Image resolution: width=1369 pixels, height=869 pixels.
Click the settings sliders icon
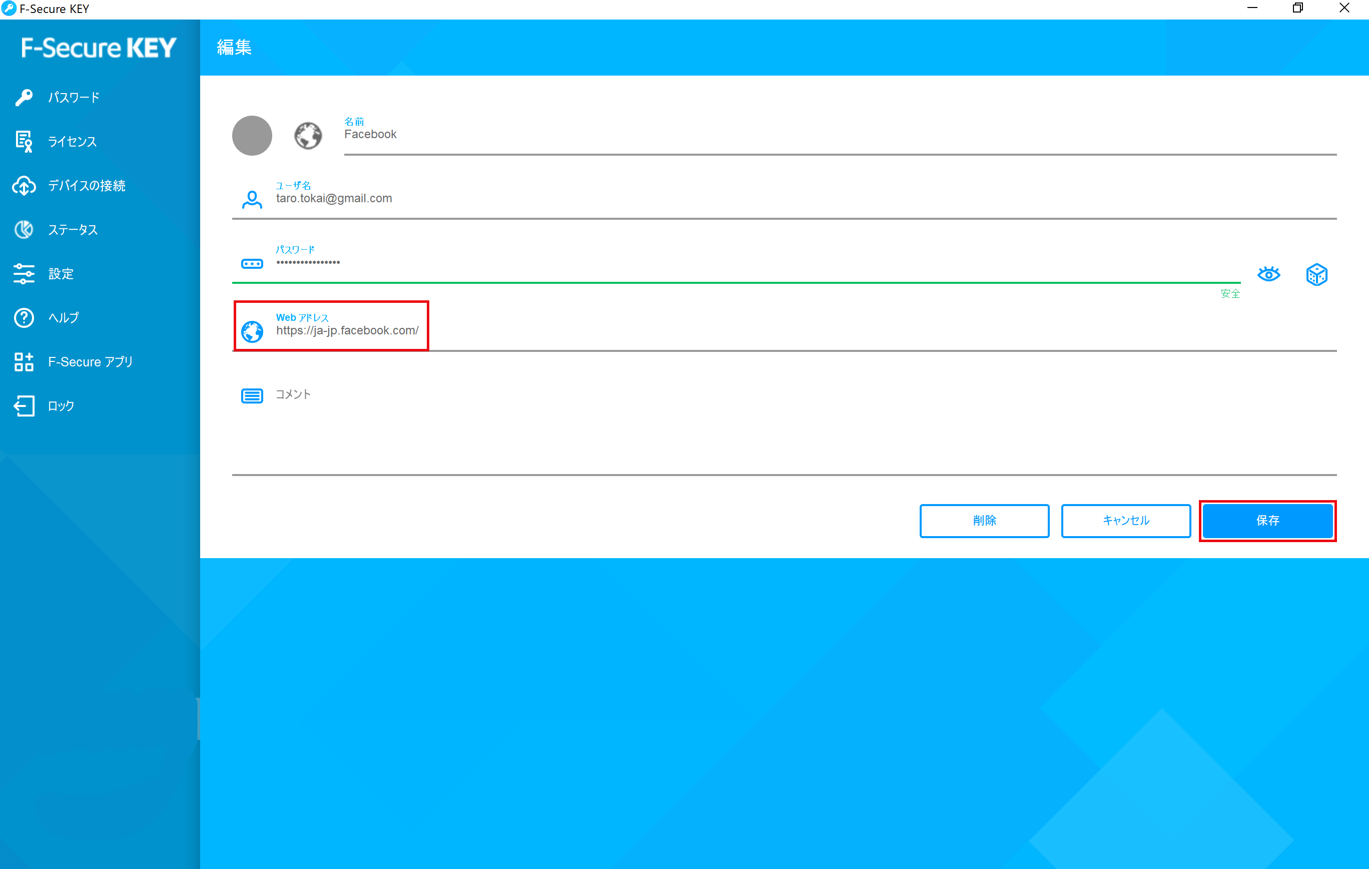click(24, 273)
